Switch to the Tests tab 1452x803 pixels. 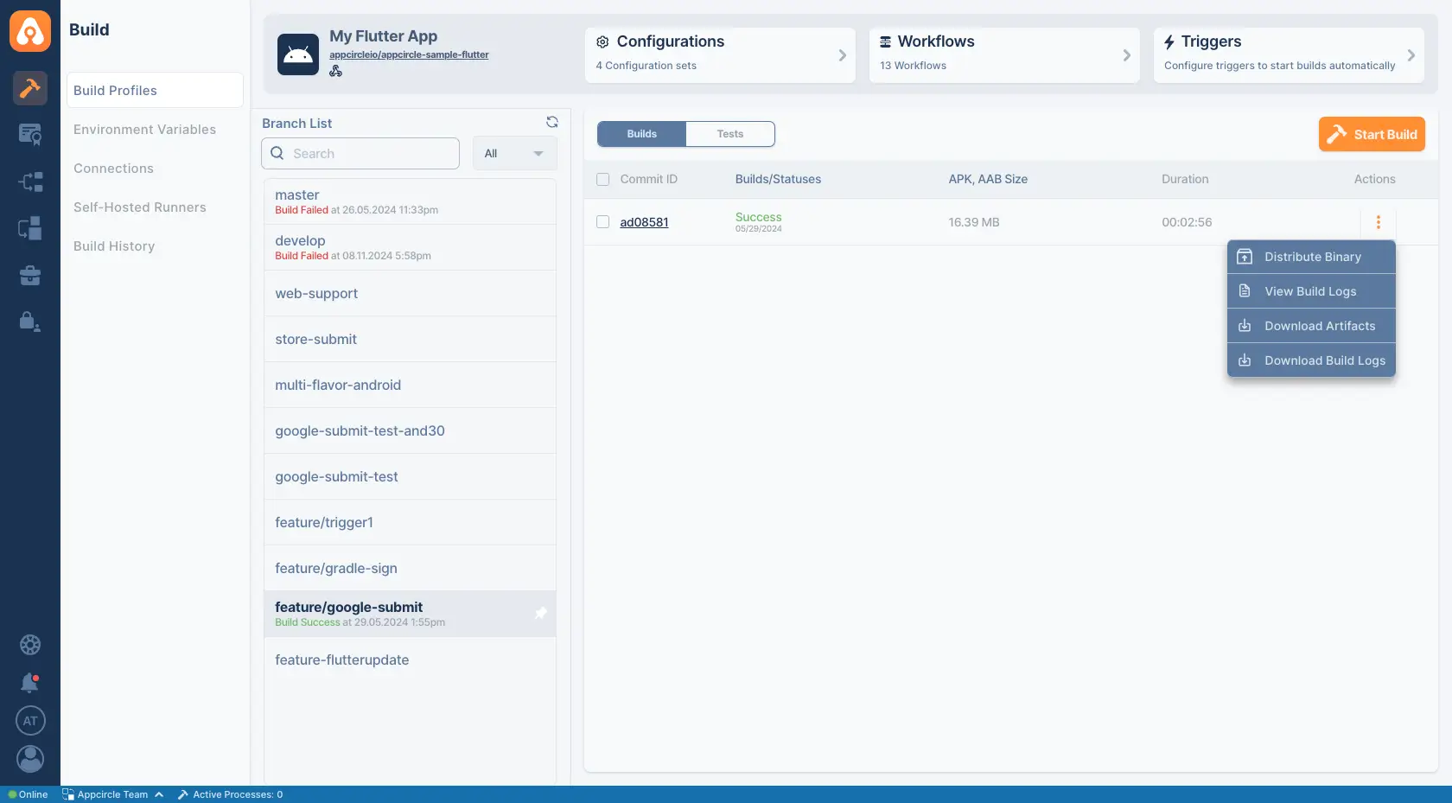(x=730, y=134)
